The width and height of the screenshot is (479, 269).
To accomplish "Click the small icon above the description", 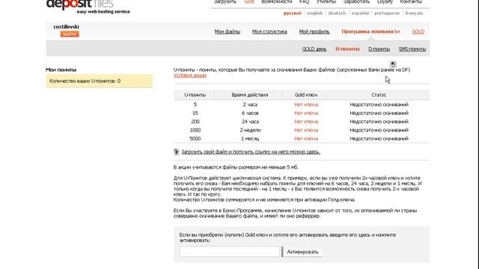I will pyautogui.click(x=393, y=64).
